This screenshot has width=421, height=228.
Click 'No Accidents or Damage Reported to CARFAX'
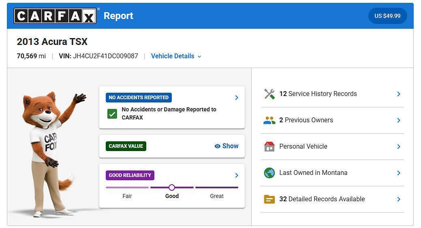[x=169, y=113]
